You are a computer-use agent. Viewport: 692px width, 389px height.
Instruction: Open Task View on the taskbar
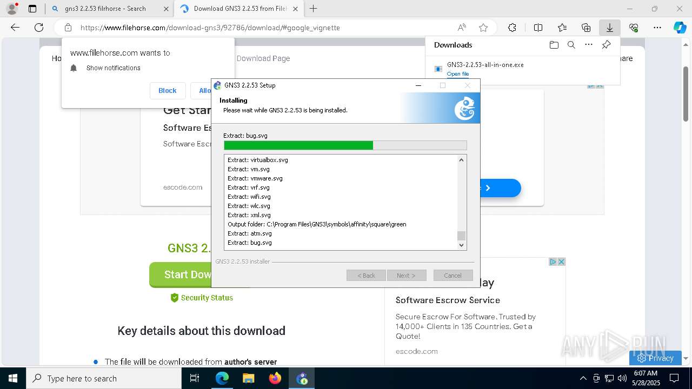(195, 378)
